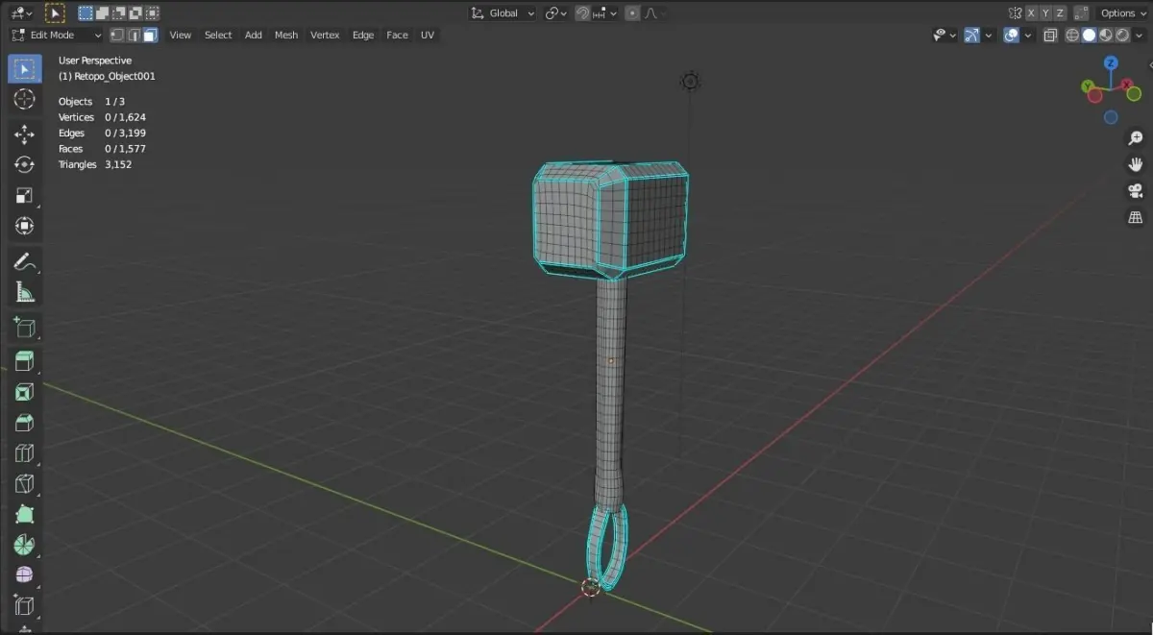Toggle snapping magnet
1153x635 pixels.
582,13
